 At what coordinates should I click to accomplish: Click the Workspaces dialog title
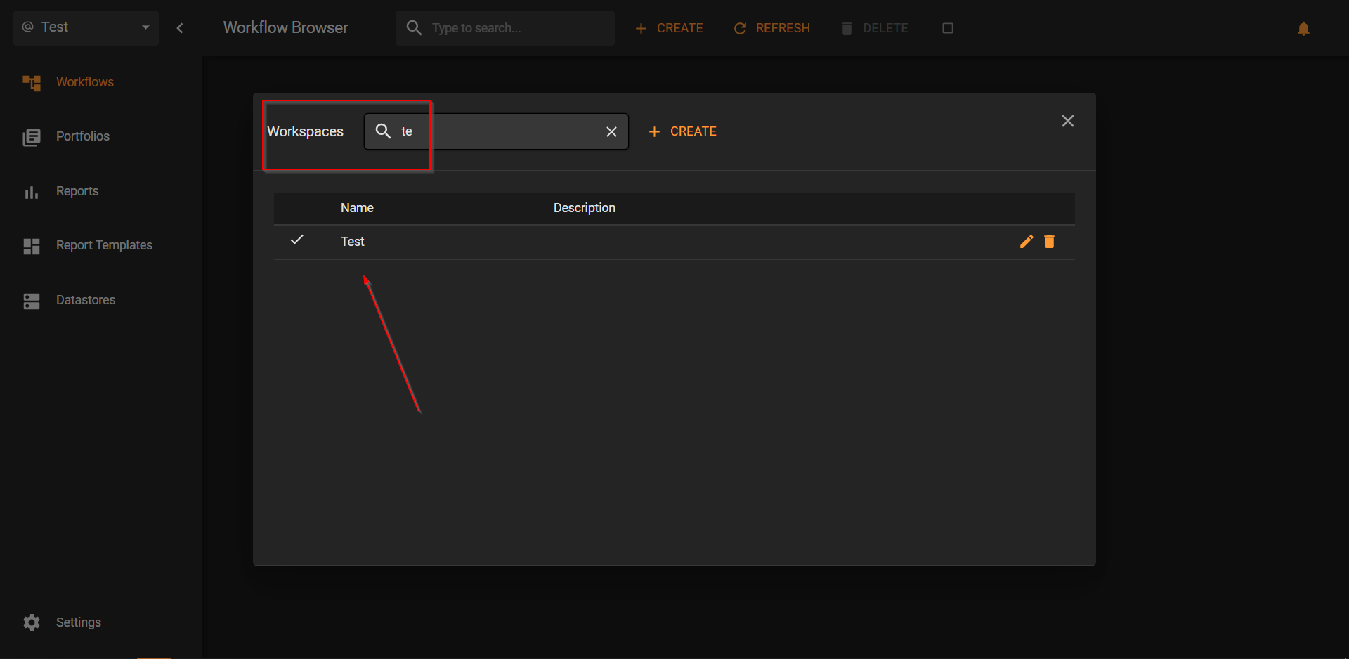pos(305,131)
